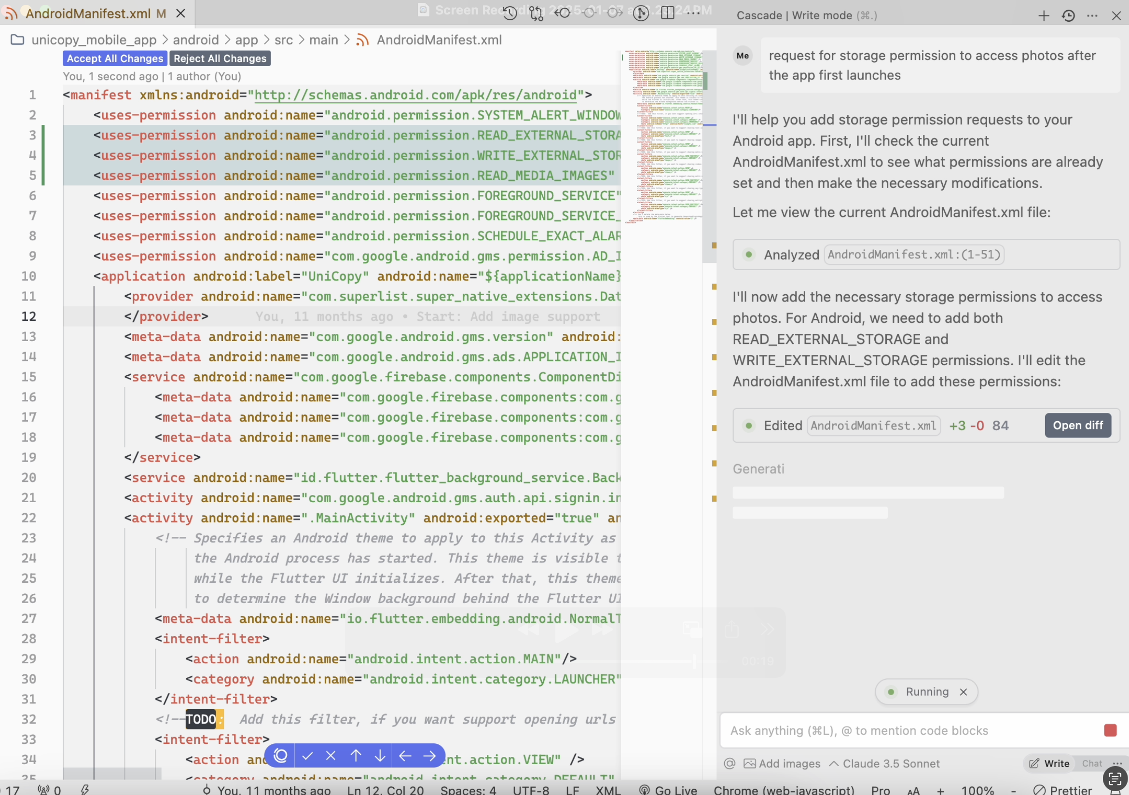Viewport: 1129px width, 795px height.
Task: Open Cascade panel more options ellipsis
Action: 1093,16
